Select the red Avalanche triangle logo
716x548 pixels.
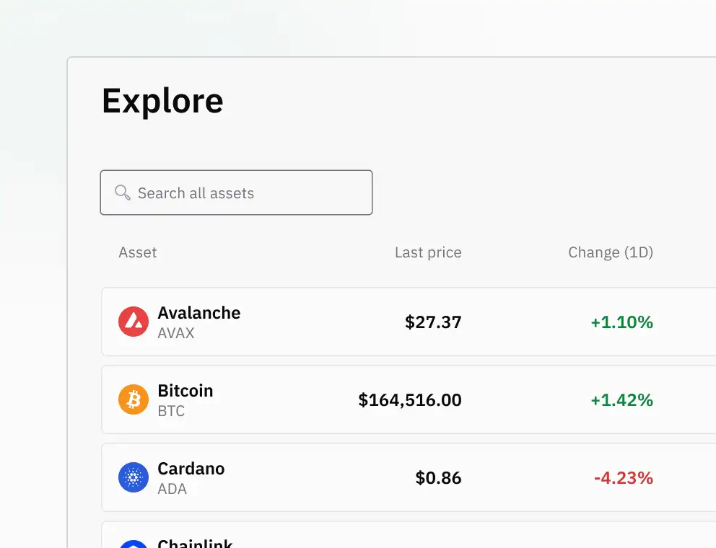coord(132,322)
